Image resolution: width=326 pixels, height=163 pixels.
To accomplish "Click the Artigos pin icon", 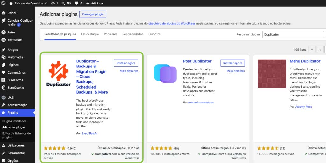I will tap(3, 50).
